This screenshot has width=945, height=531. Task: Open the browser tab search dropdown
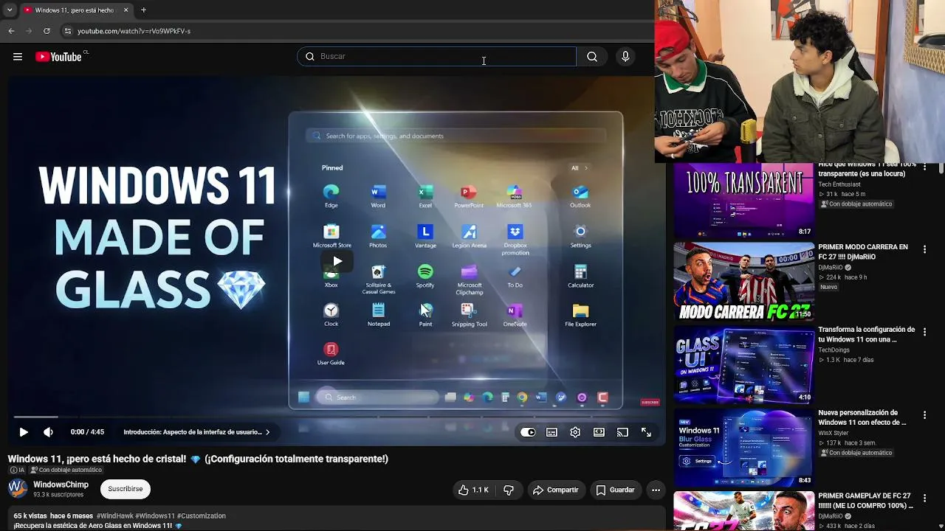tap(10, 10)
